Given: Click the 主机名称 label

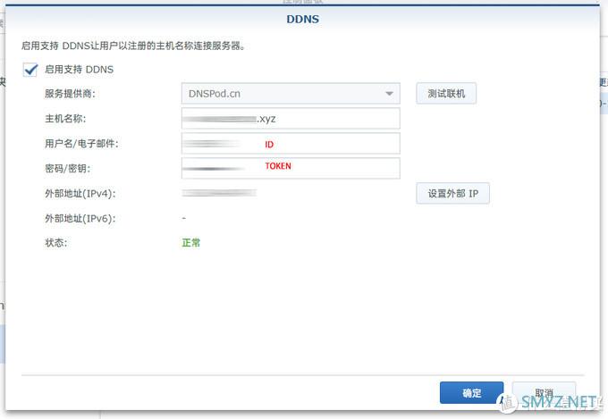Looking at the screenshot, I should tap(65, 119).
